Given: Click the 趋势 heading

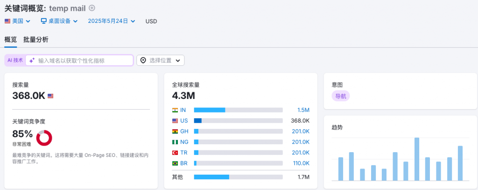Looking at the screenshot, I should (x=337, y=127).
